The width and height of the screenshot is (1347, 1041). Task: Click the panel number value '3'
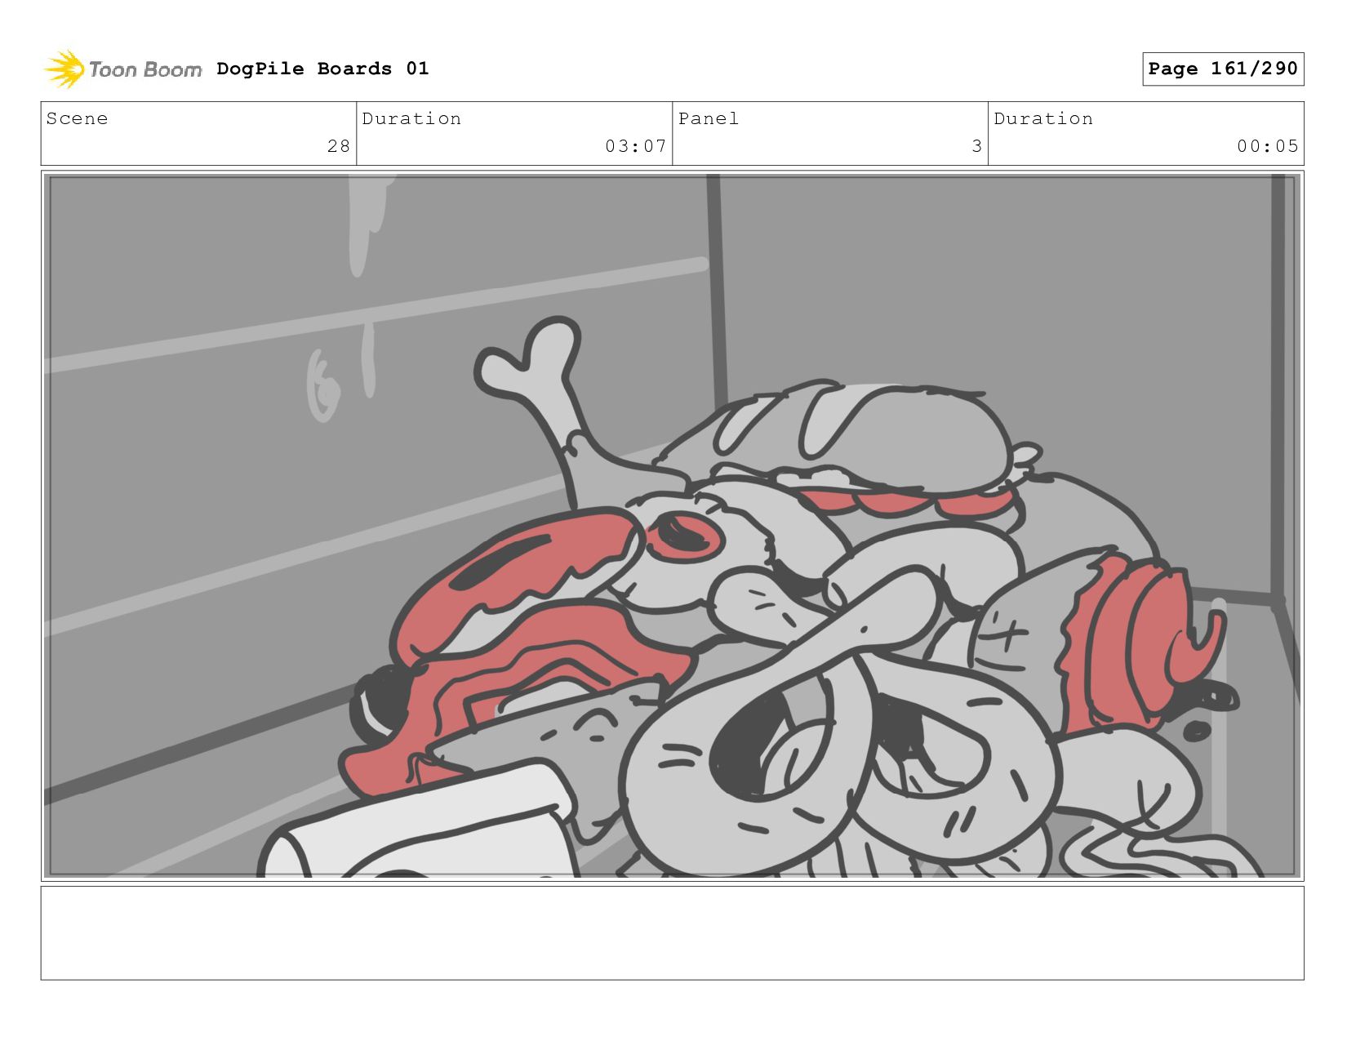pyautogui.click(x=976, y=146)
